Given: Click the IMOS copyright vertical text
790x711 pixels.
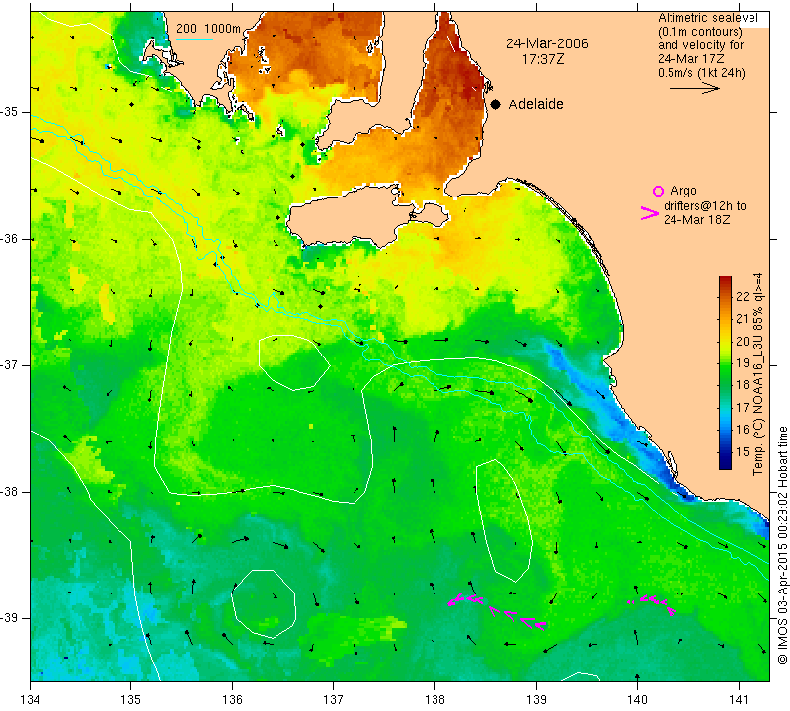Looking at the screenshot, I should tap(782, 545).
